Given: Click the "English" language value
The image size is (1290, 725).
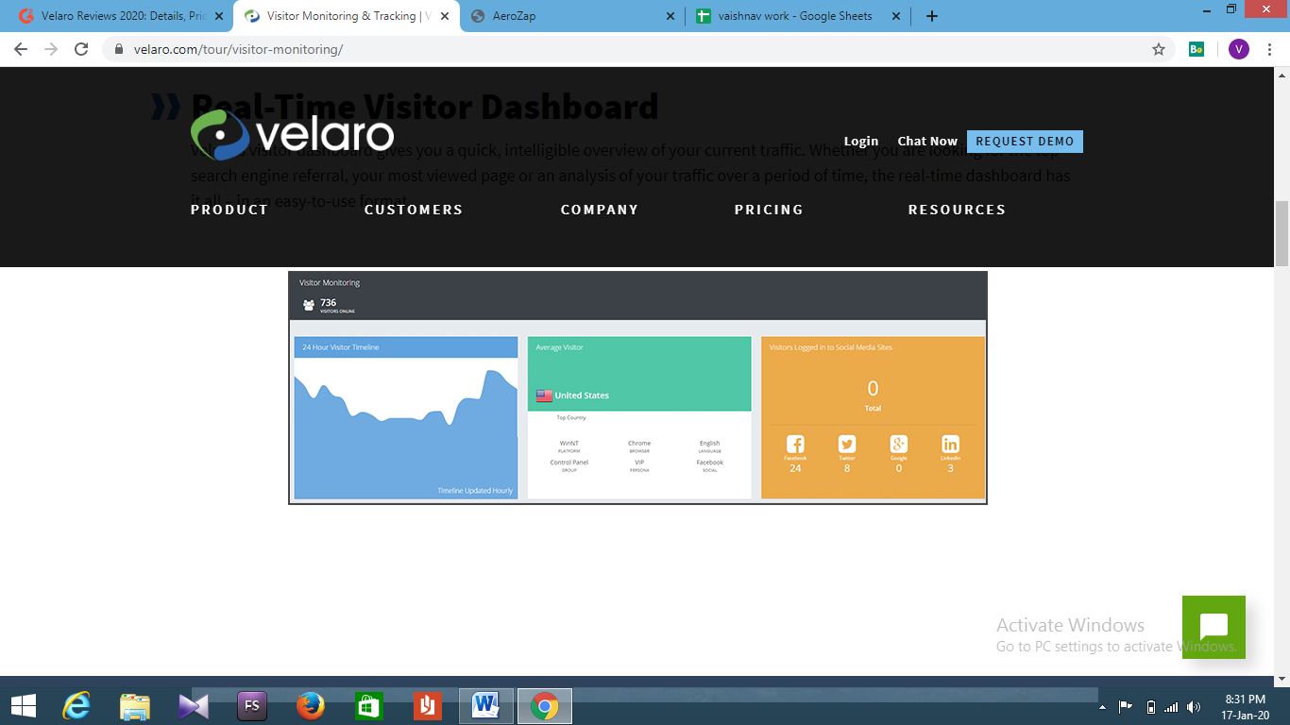Looking at the screenshot, I should click(710, 443).
